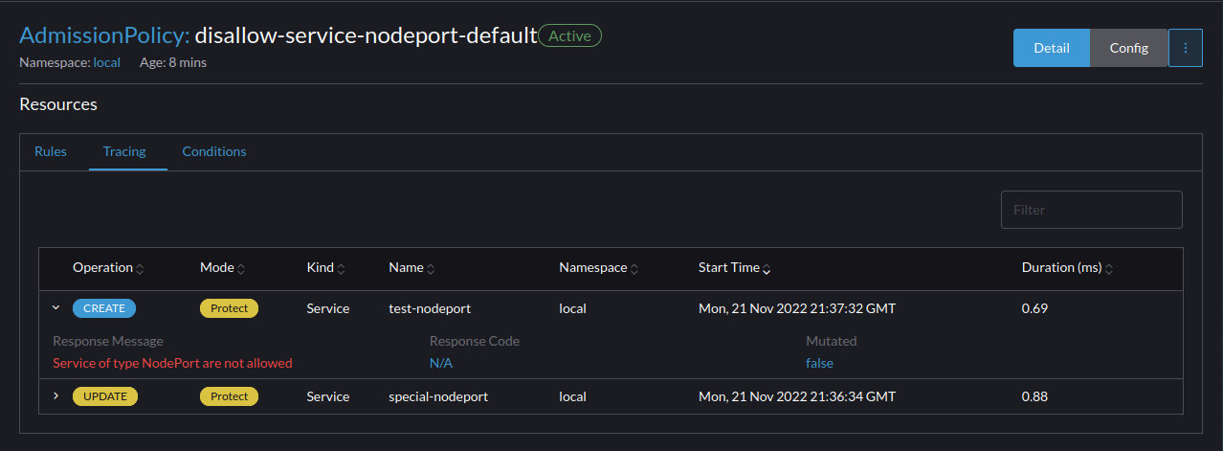Image resolution: width=1223 pixels, height=451 pixels.
Task: Switch to the Rules tab
Action: click(x=51, y=151)
